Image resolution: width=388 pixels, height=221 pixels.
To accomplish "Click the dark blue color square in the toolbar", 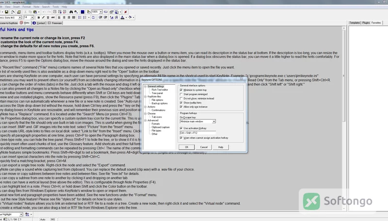I will (x=82, y=12).
